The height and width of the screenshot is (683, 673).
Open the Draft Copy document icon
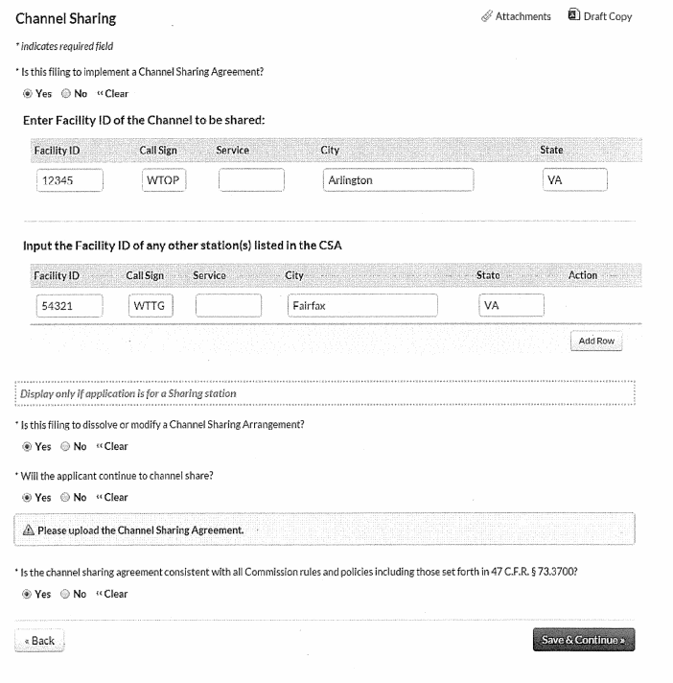pos(574,15)
